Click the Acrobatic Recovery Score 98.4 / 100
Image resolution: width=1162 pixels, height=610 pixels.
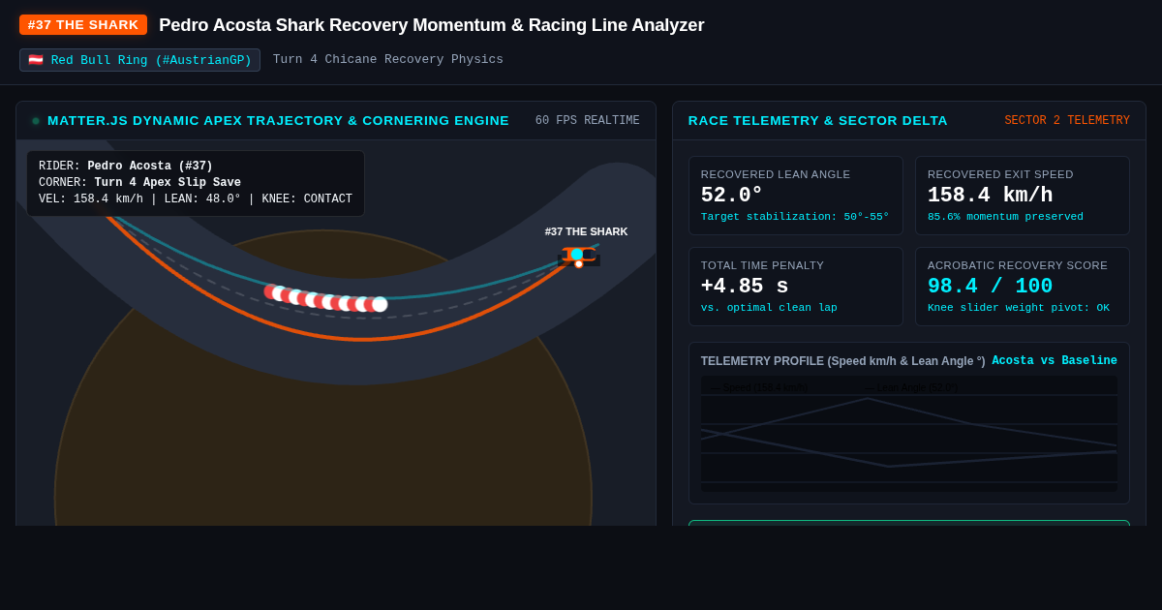[x=990, y=287]
